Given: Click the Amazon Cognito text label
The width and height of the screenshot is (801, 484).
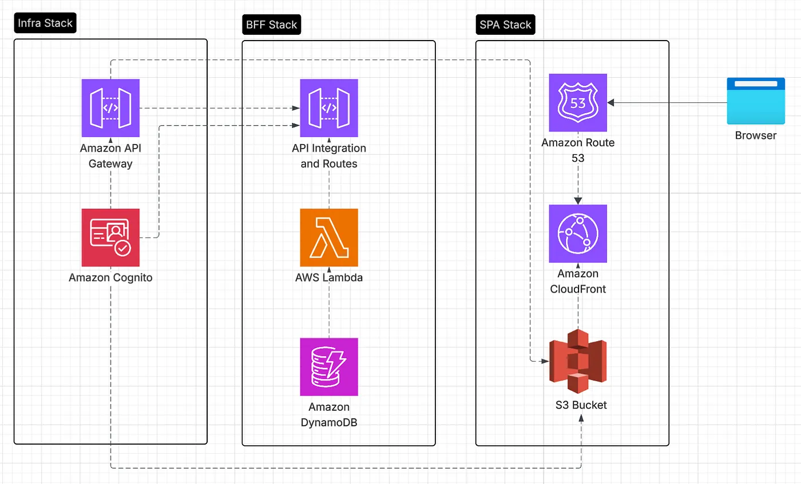Looking at the screenshot, I should pyautogui.click(x=110, y=278).
